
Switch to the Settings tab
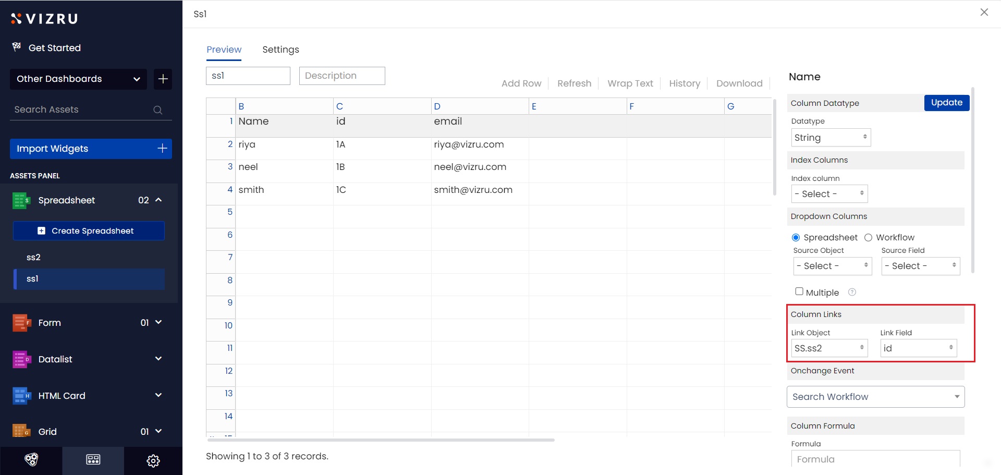tap(280, 50)
